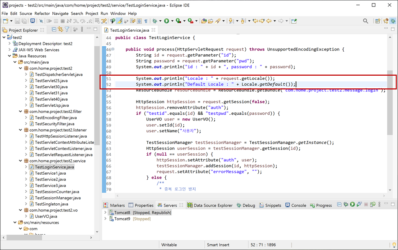Click the Skip All Breakpoints icon
This screenshot has width=398, height=250.
click(41, 21)
